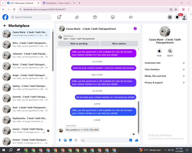Open the emoji picker in message box
This screenshot has width=192, height=153.
click(x=131, y=140)
